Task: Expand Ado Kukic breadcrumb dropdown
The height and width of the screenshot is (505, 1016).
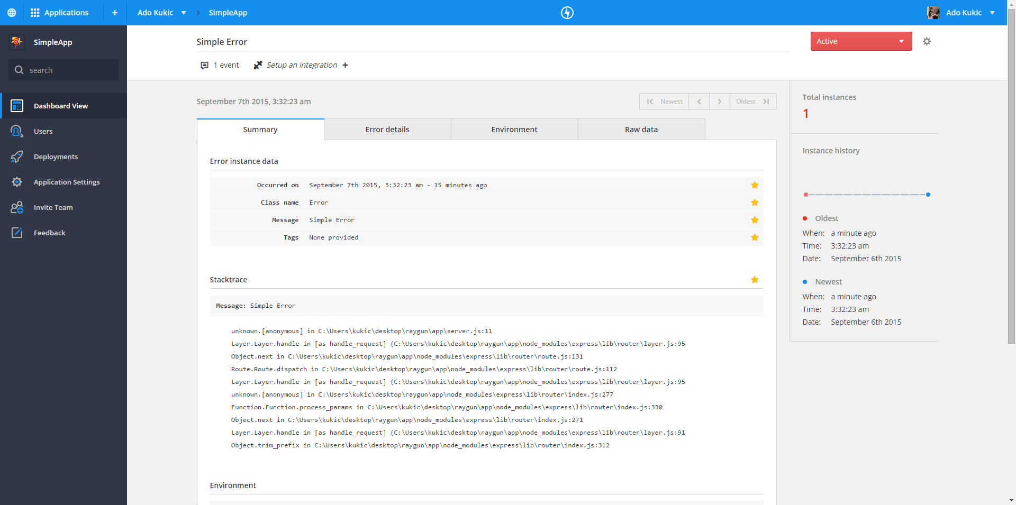Action: 184,13
